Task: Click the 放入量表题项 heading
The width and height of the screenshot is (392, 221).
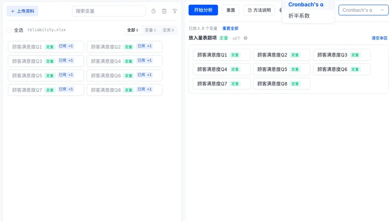Action: click(203, 38)
